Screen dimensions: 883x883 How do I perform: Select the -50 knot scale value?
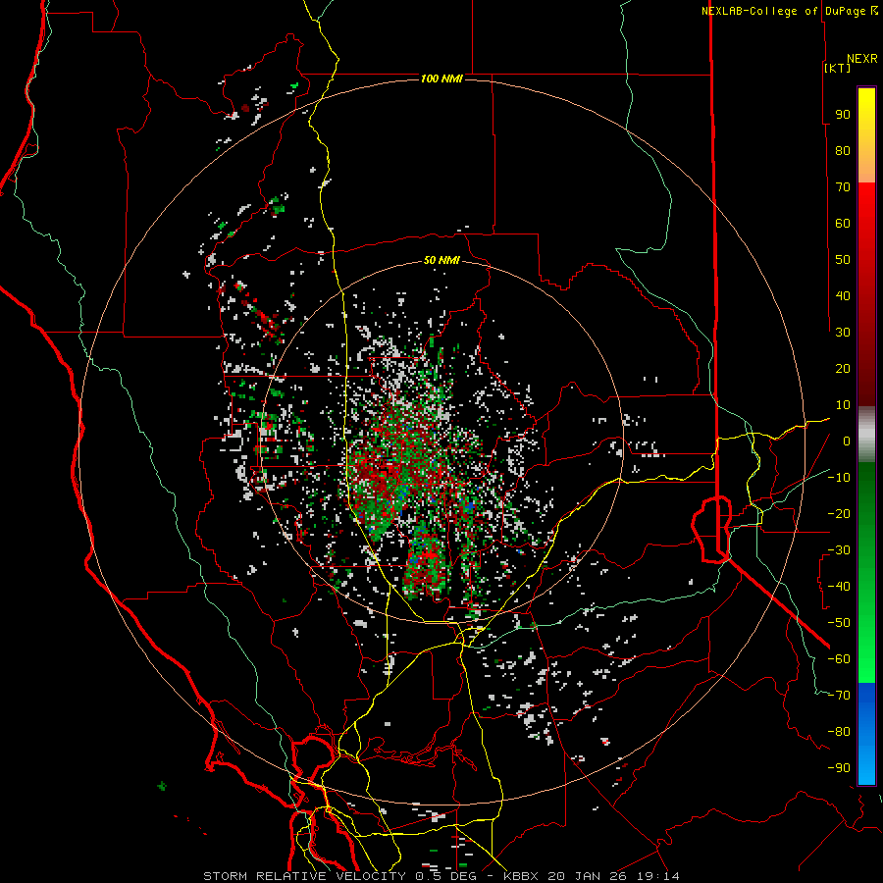[839, 623]
